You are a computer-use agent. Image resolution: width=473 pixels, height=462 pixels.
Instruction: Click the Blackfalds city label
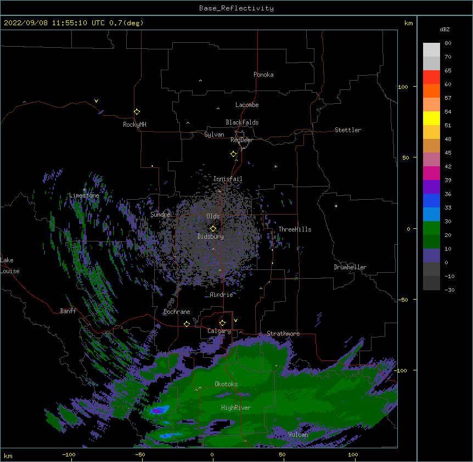(242, 122)
